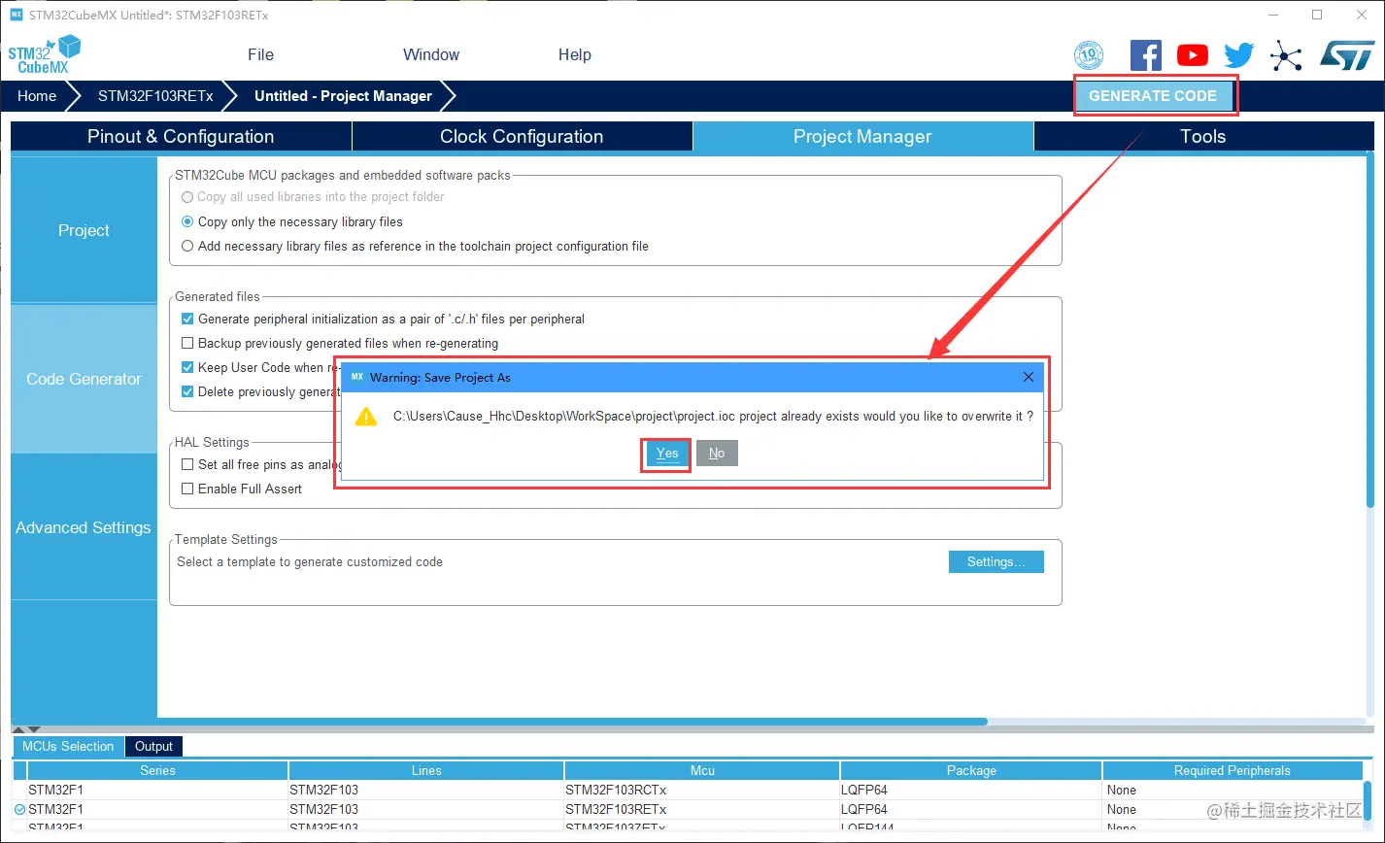Click the 10-year anniversary badge icon

pos(1089,55)
